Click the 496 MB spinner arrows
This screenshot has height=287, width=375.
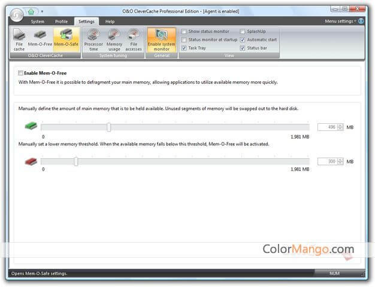click(x=340, y=127)
